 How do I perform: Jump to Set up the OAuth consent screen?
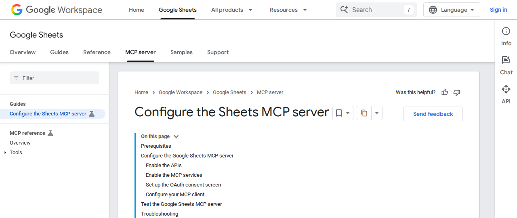(183, 185)
